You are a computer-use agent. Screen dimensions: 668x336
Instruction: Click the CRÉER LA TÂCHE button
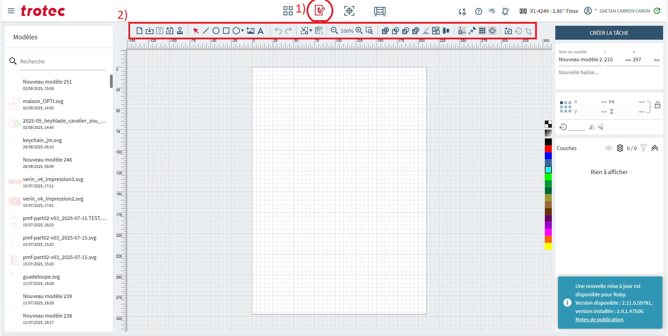609,33
